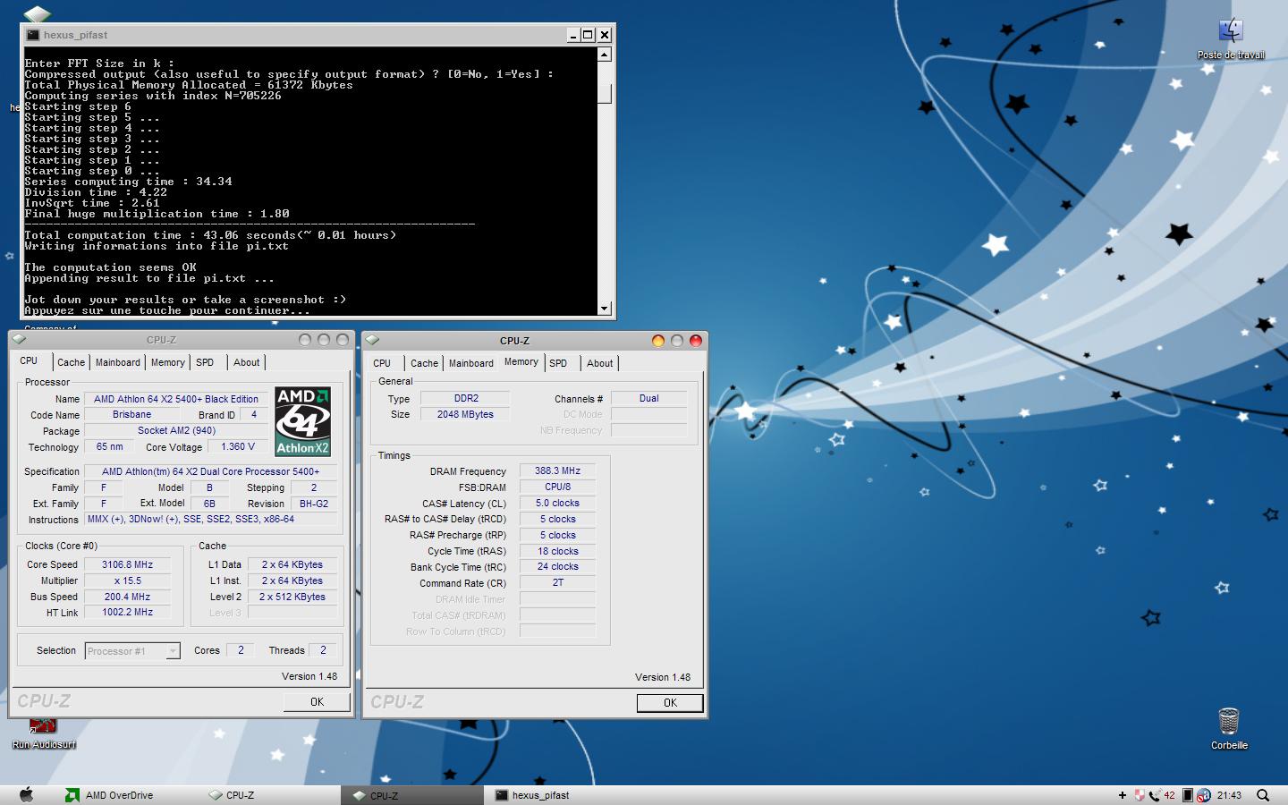Click the console scrollbar up arrow

click(605, 55)
